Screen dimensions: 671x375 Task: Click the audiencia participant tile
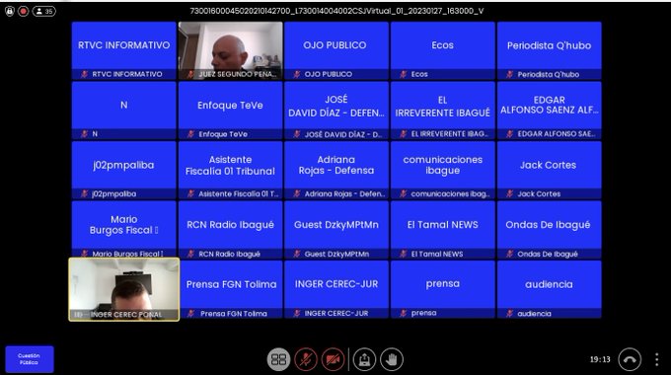pyautogui.click(x=549, y=290)
